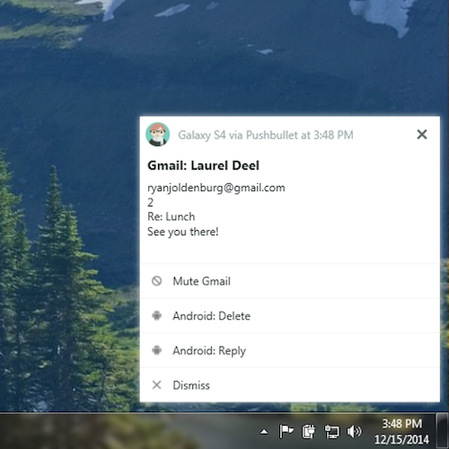Viewport: 449px width, 449px height.
Task: Click the power plug battery tray icon
Action: [309, 431]
